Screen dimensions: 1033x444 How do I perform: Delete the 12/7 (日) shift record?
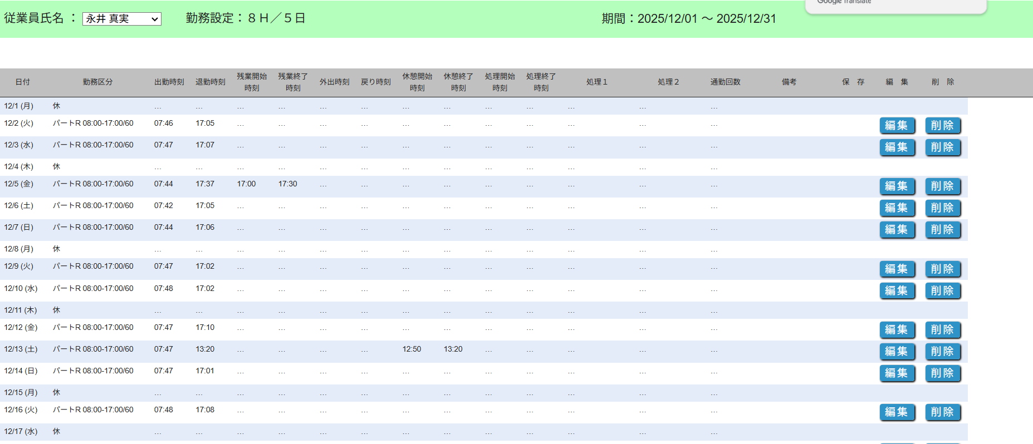click(x=942, y=230)
